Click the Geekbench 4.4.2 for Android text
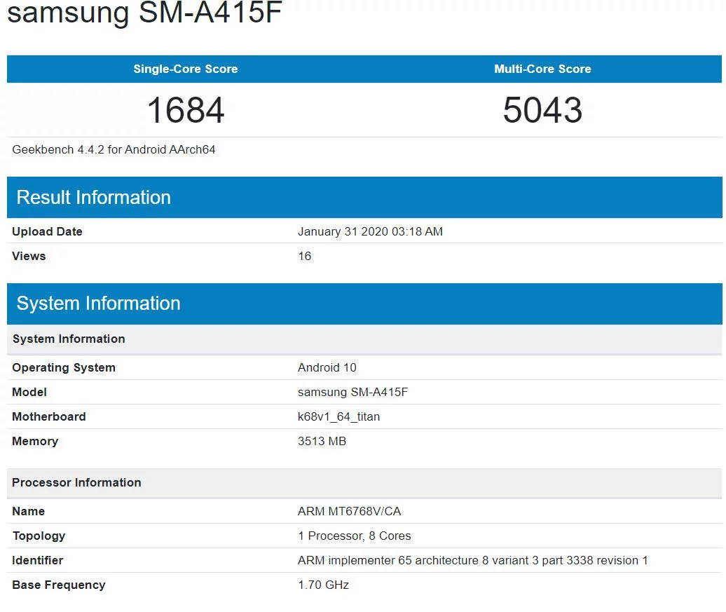This screenshot has width=726, height=612. coord(114,149)
